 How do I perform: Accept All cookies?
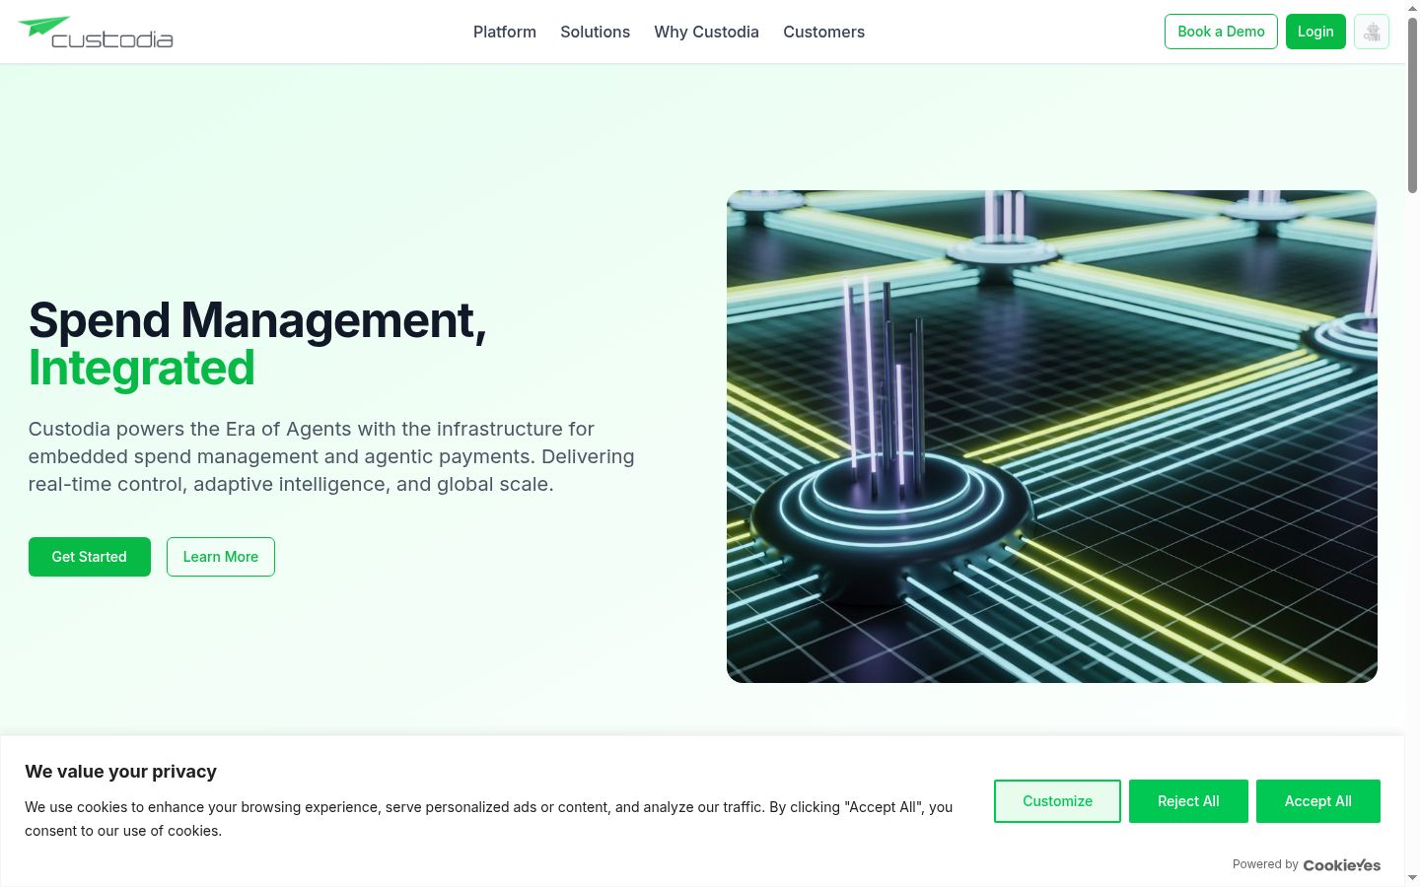[x=1318, y=801]
